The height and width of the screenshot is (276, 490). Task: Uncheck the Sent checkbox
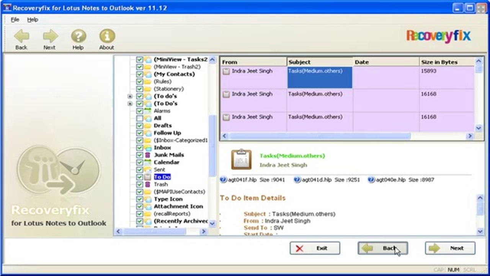click(x=140, y=169)
